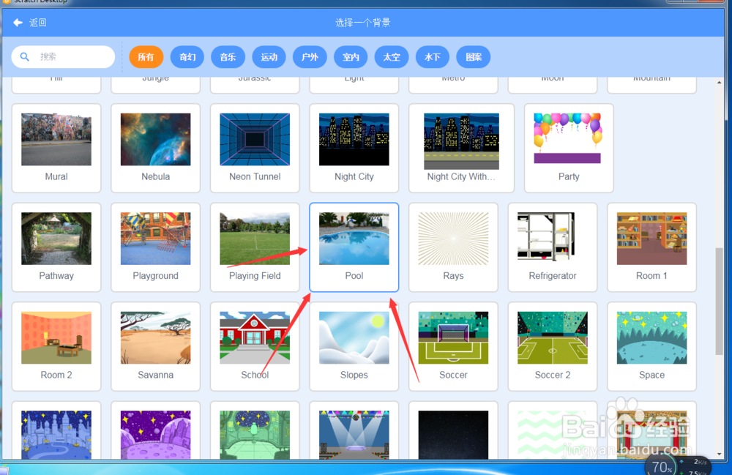
Task: Choose the Soccer 2 backdrop
Action: (552, 346)
